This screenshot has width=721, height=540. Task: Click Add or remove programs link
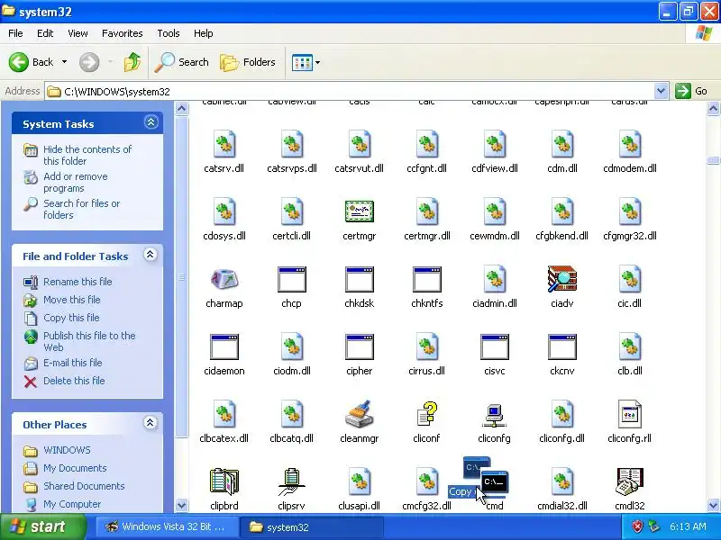(76, 183)
